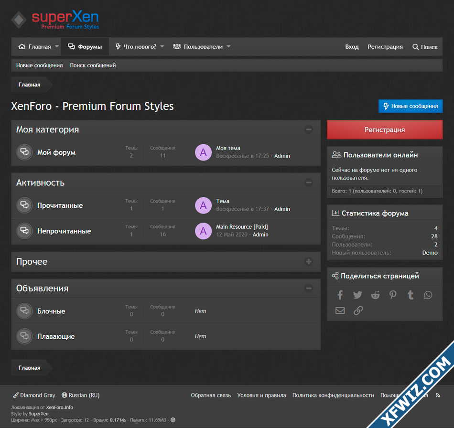Open XenForo.Info localization link
The image size is (454, 428).
point(59,407)
